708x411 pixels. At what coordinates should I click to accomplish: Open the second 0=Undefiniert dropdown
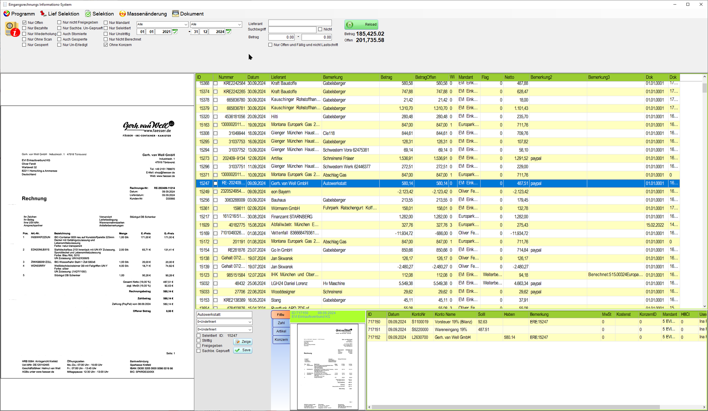(x=224, y=329)
